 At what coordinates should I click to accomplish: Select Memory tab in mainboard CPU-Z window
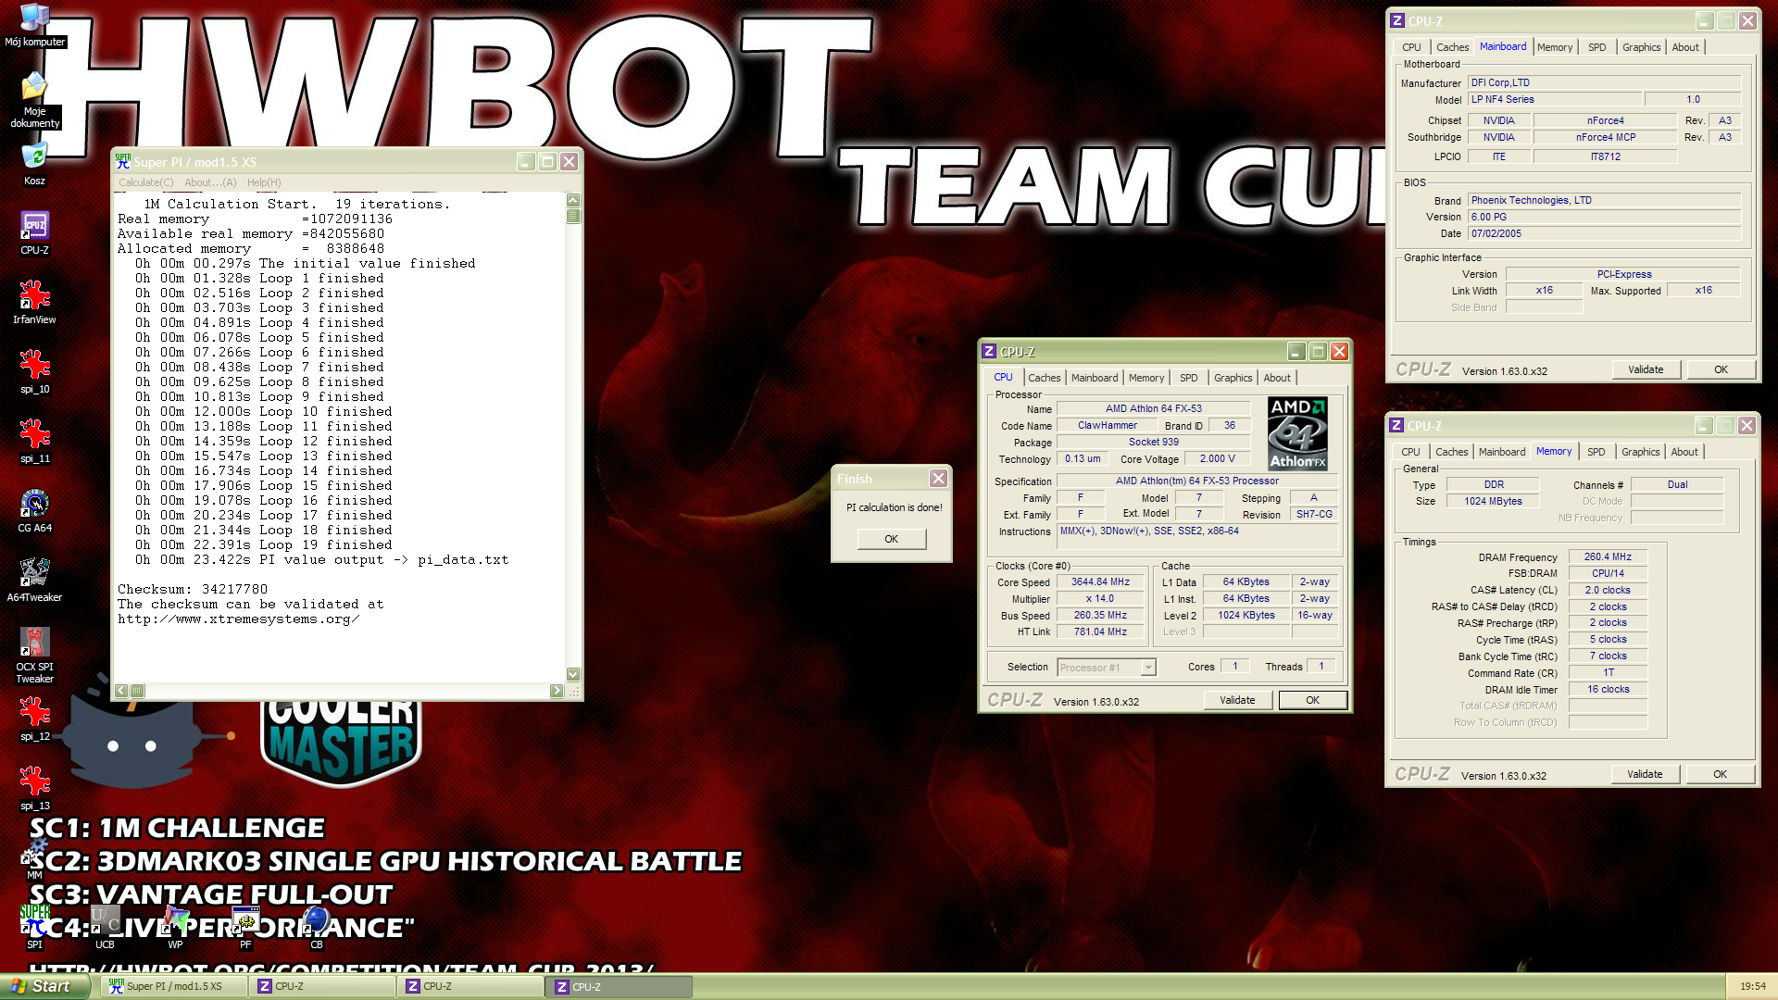(1554, 47)
